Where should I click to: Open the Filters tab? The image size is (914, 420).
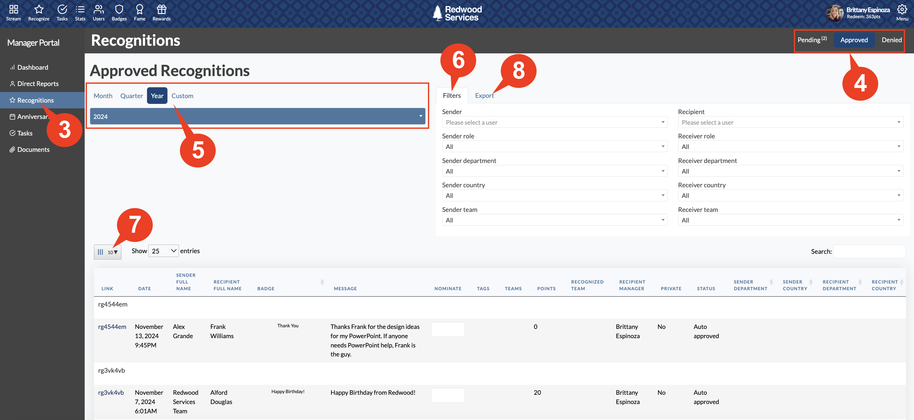pos(452,96)
